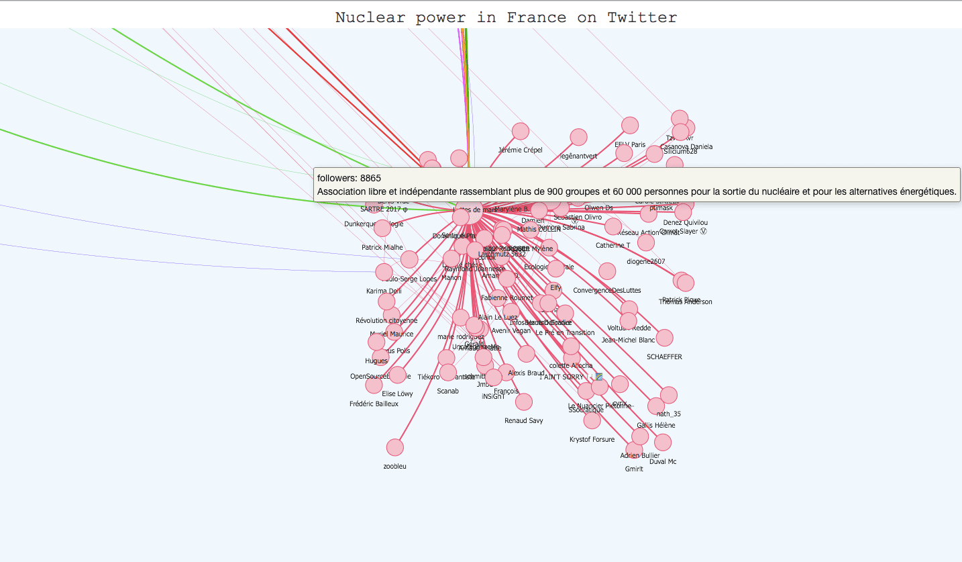Click the 'Nuclear power in France on Twitter' title
The image size is (962, 562).
[x=506, y=17]
